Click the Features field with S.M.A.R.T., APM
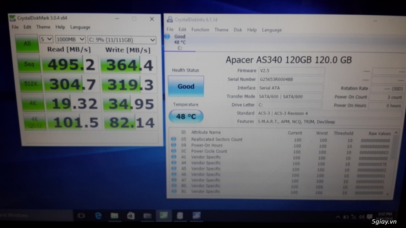This screenshot has width=406, height=228. coord(328,122)
